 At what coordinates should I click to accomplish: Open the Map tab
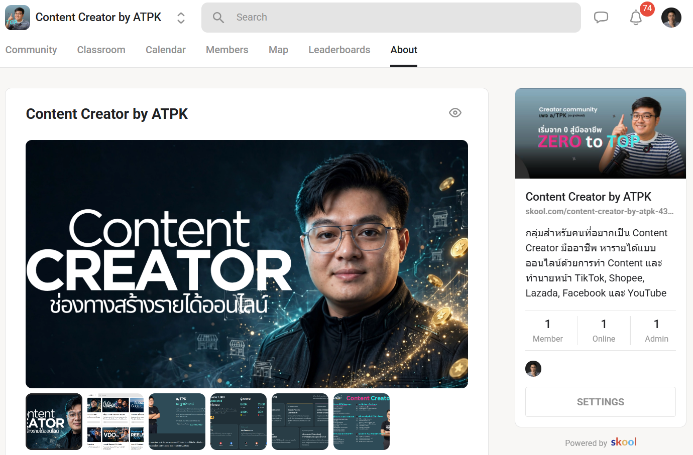pos(278,50)
